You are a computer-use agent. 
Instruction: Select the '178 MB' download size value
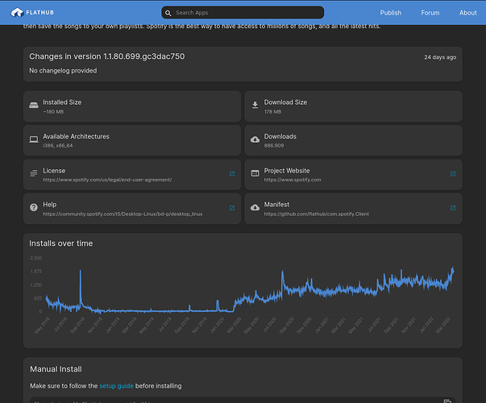click(x=272, y=111)
